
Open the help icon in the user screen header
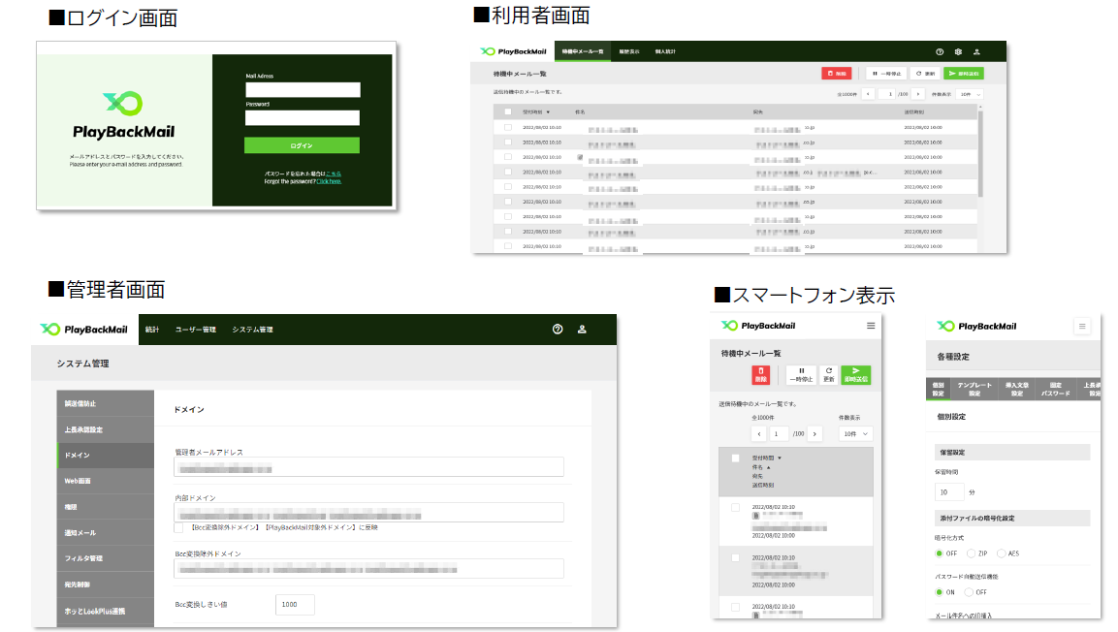pos(940,52)
